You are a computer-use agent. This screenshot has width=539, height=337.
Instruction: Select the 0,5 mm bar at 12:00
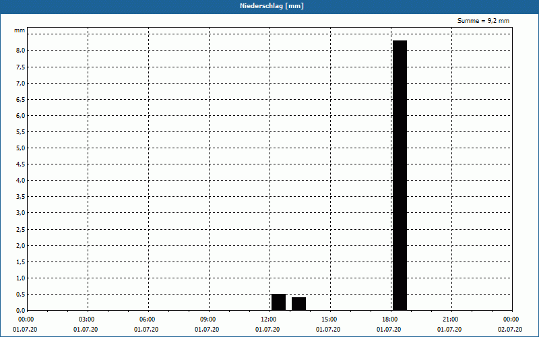(278, 302)
